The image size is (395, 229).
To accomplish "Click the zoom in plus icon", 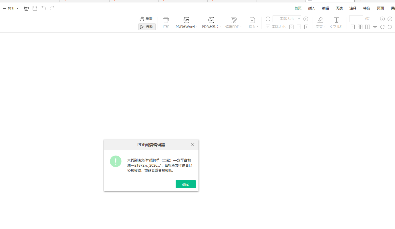I will [306, 19].
